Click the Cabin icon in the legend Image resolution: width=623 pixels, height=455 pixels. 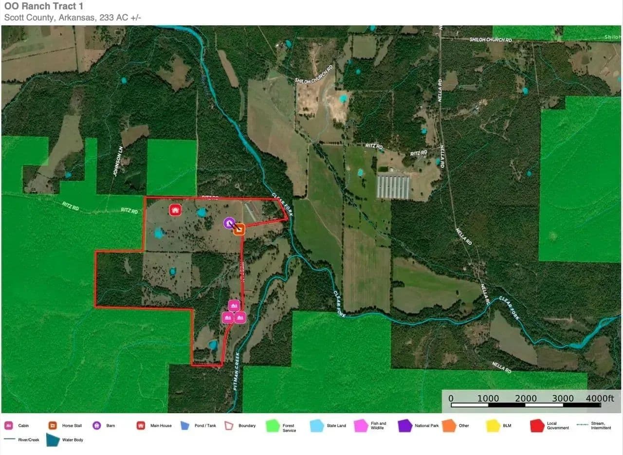pyautogui.click(x=8, y=425)
